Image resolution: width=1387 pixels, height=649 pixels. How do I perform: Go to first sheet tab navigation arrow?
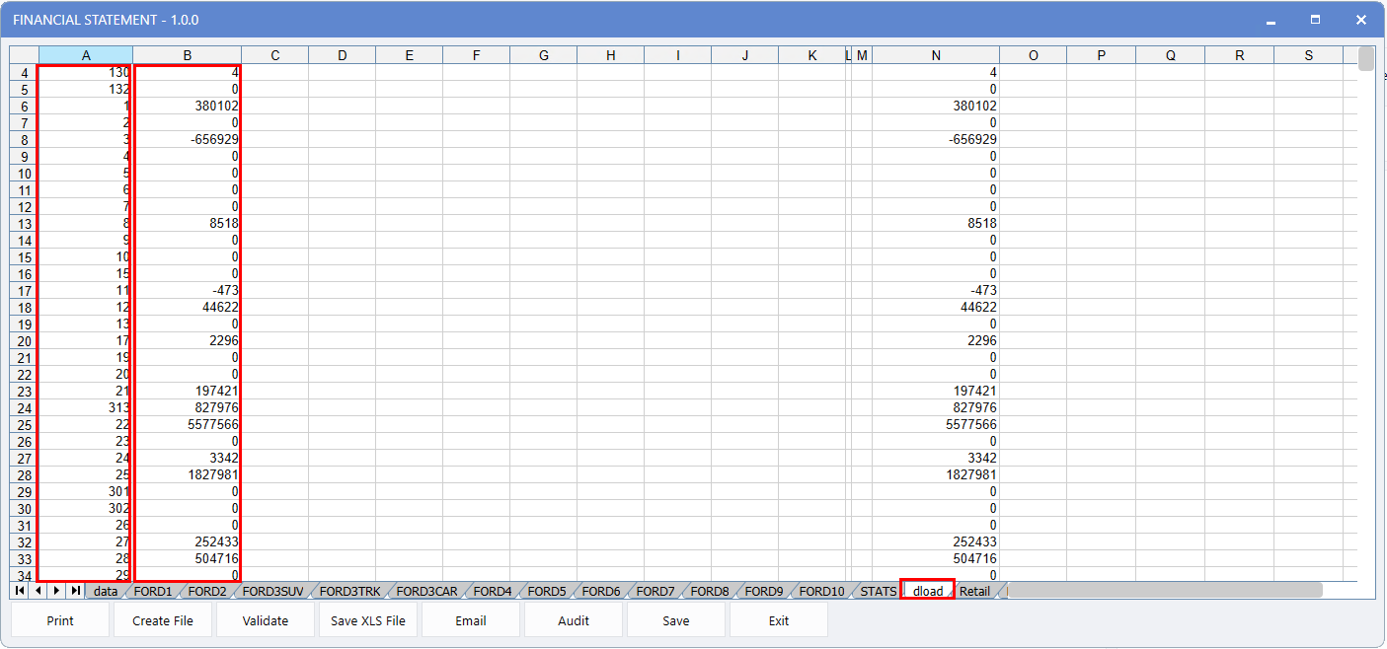point(20,591)
